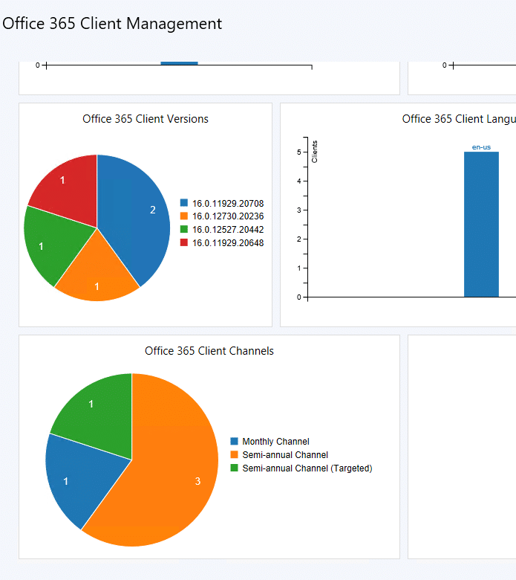Select blue swatch for version 16.0.11929.20708

click(x=184, y=203)
